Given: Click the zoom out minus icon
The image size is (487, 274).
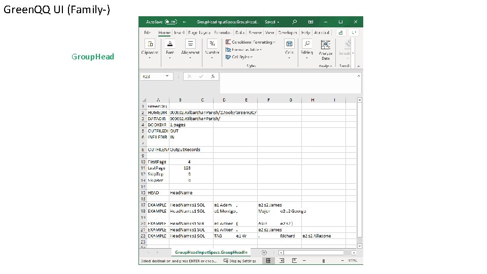Looking at the screenshot, I should pyautogui.click(x=304, y=261).
